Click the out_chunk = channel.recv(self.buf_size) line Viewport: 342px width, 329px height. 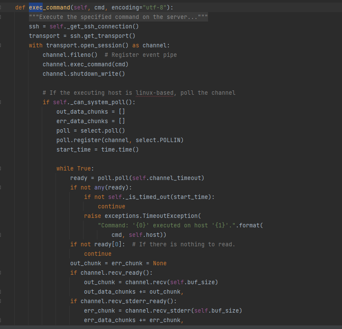tap(151, 282)
